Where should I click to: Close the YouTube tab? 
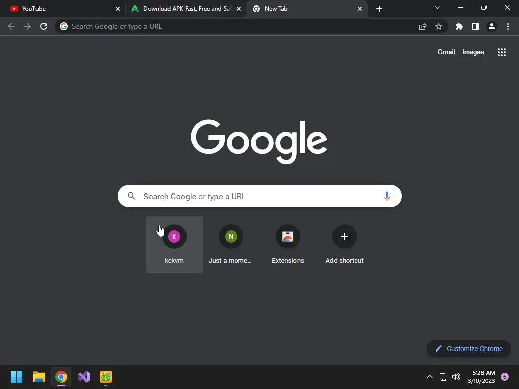tap(118, 9)
